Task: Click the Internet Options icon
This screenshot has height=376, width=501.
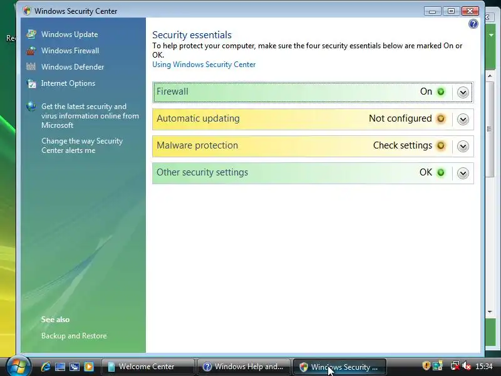Action: tap(31, 83)
